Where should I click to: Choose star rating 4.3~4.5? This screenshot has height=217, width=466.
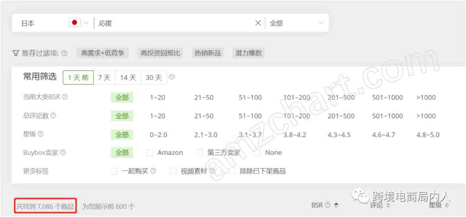point(339,135)
